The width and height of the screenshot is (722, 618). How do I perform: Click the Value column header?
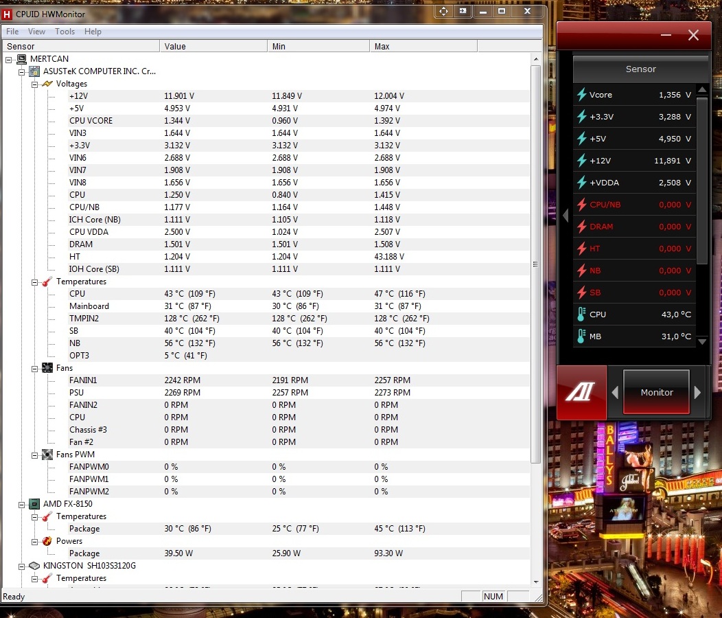(213, 46)
